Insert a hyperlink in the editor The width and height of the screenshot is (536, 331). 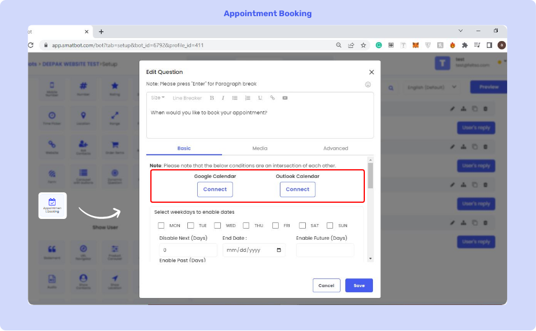click(x=272, y=98)
